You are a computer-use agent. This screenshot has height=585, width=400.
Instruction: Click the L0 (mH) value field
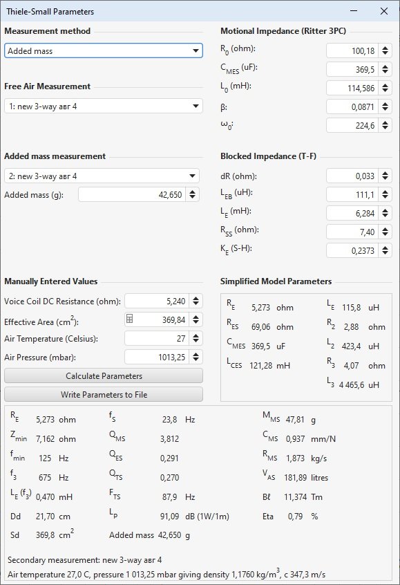click(352, 88)
